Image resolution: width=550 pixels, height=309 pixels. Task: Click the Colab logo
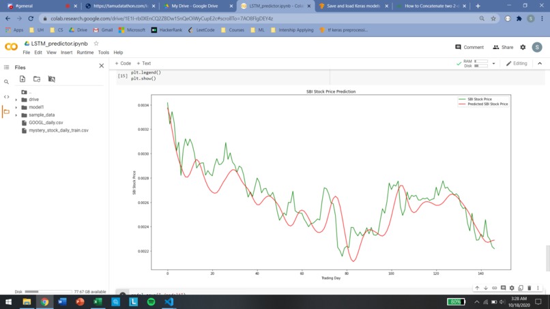(x=11, y=46)
